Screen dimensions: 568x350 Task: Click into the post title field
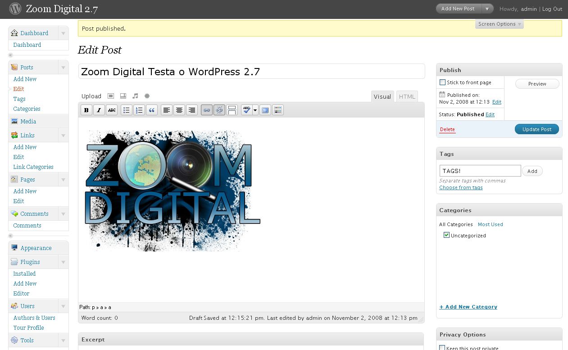tap(251, 72)
